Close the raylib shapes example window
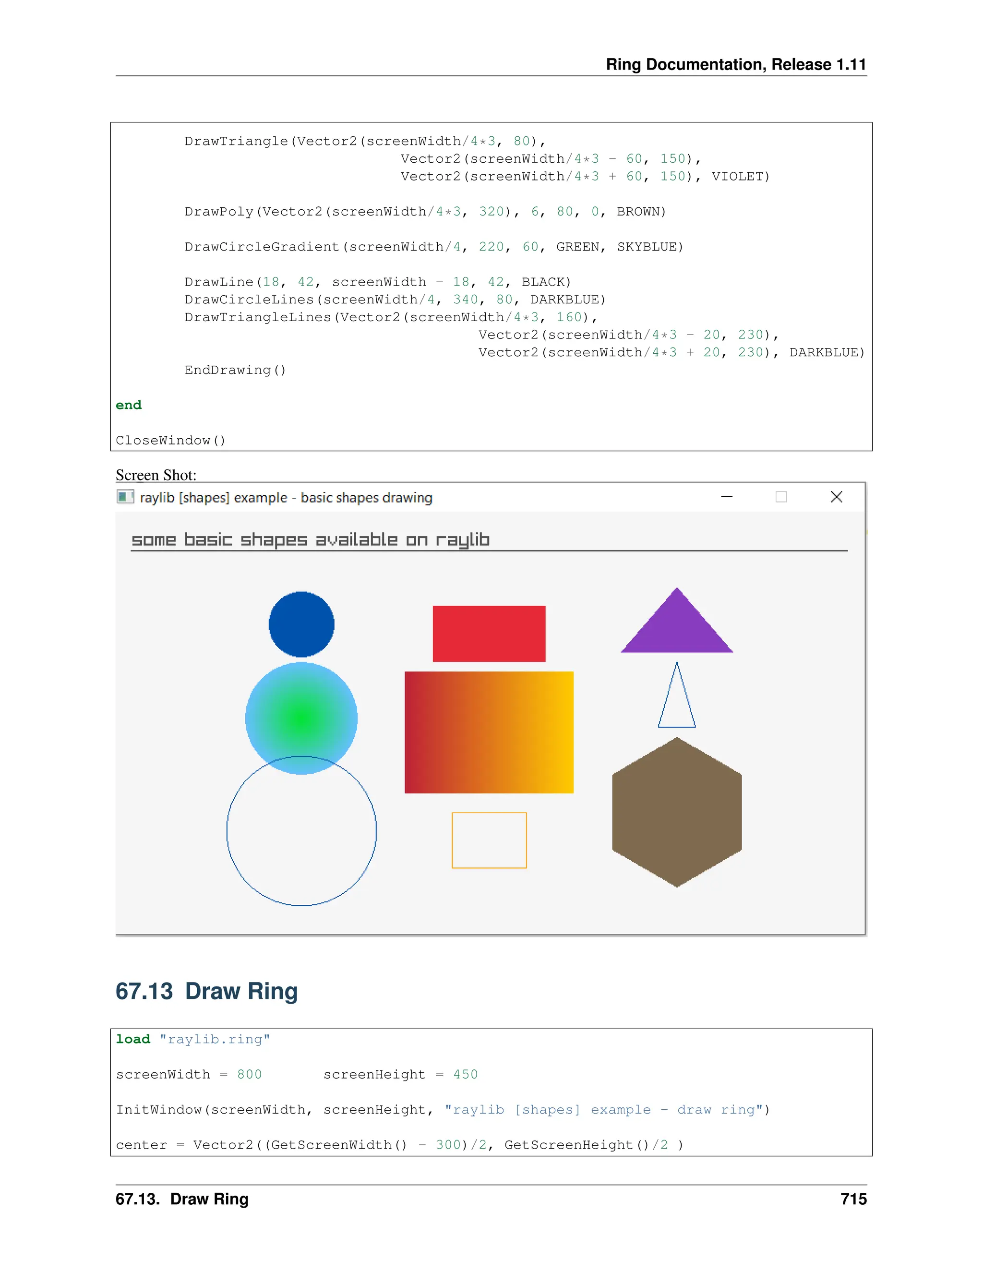983x1272 pixels. pyautogui.click(x=836, y=497)
